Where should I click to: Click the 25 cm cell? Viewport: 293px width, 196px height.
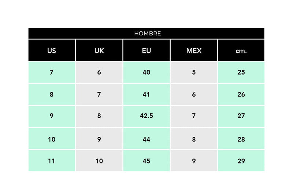click(x=241, y=72)
